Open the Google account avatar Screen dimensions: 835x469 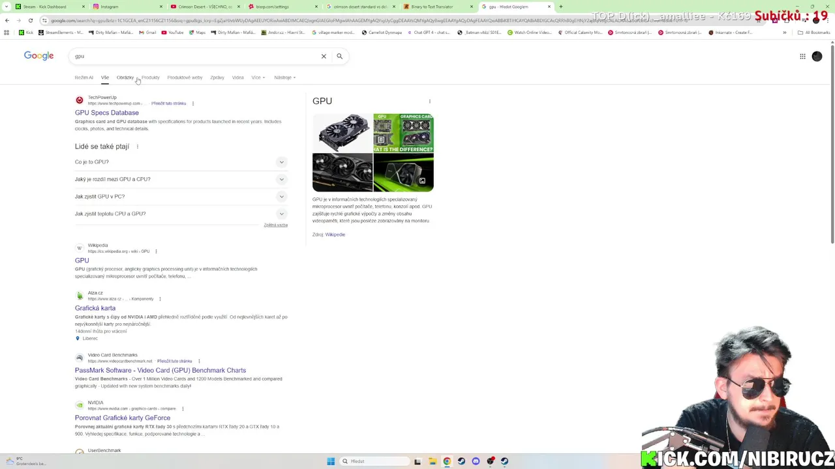pyautogui.click(x=817, y=56)
